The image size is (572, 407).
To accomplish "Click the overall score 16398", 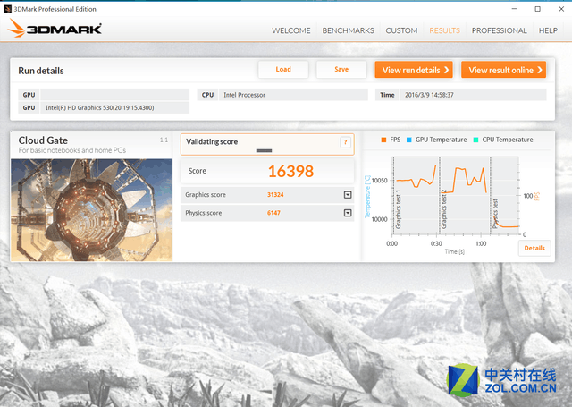I will [290, 171].
